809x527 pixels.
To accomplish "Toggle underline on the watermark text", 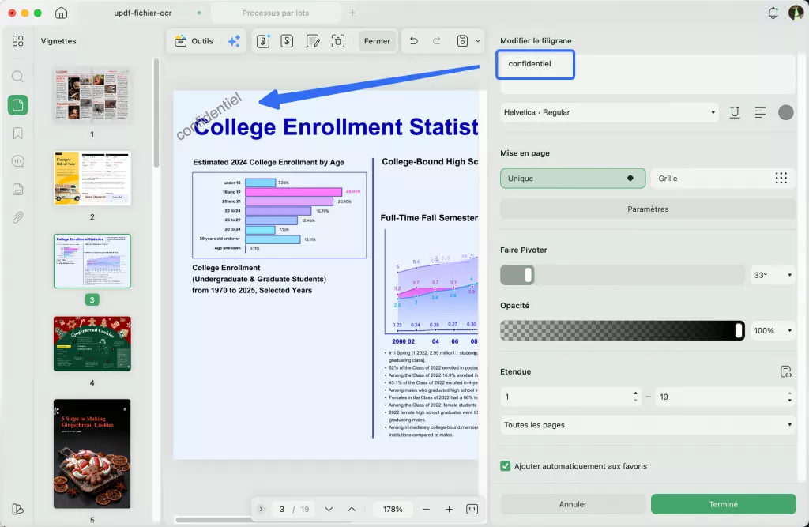I will click(735, 112).
